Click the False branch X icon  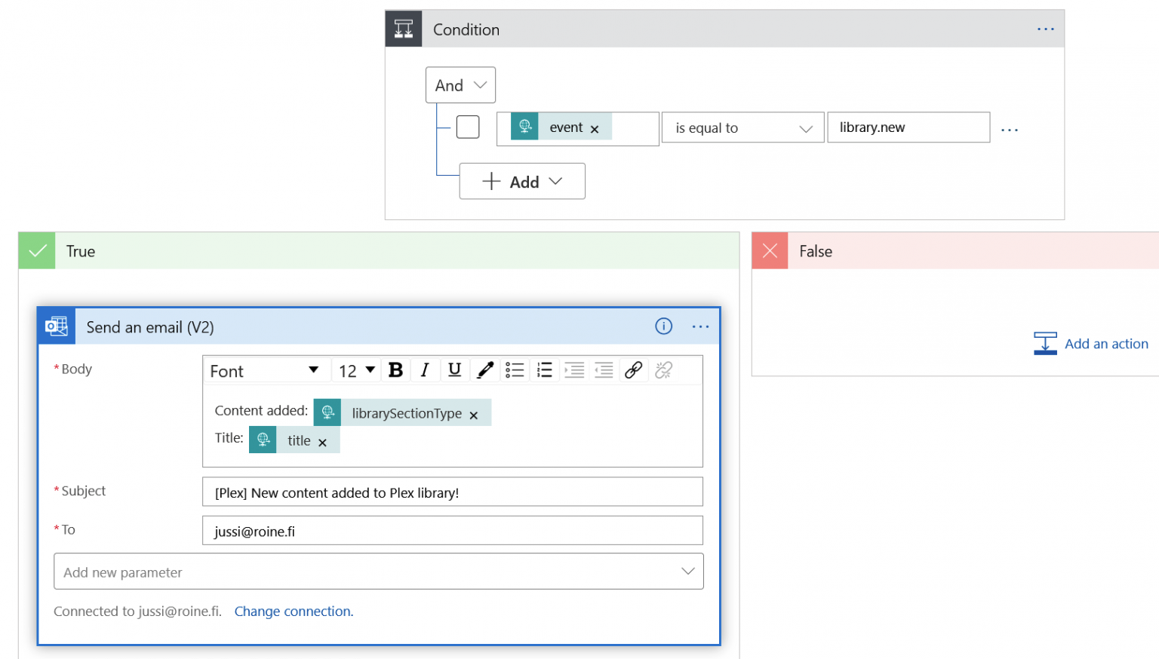click(770, 250)
